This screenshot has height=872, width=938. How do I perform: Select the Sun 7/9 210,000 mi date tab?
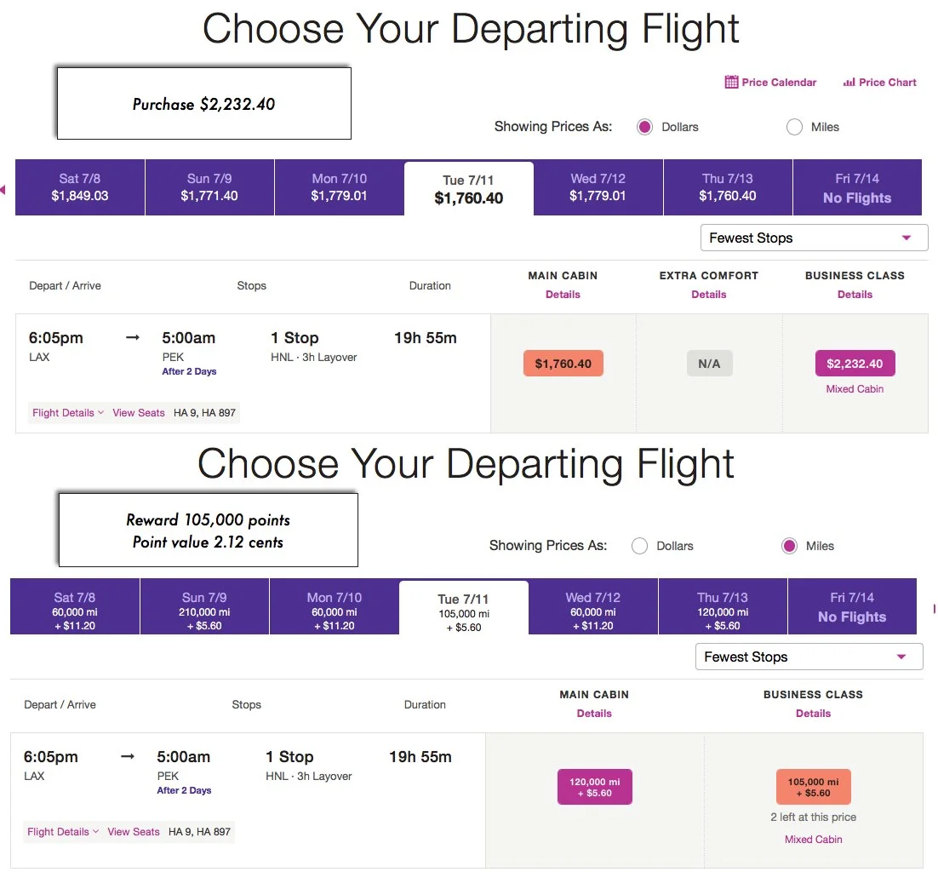204,606
